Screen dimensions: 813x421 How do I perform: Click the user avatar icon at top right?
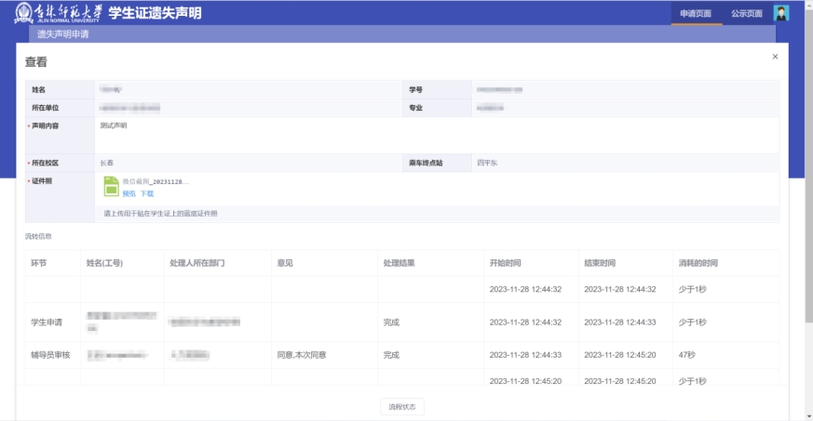781,13
